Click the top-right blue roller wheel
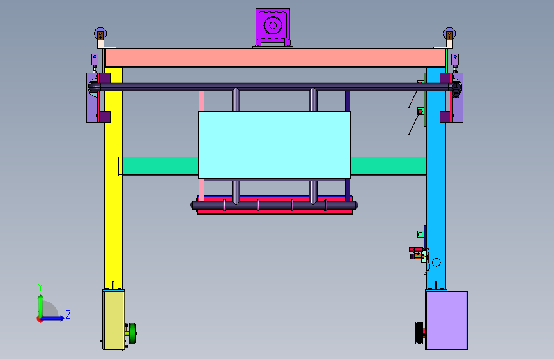 click(x=449, y=34)
